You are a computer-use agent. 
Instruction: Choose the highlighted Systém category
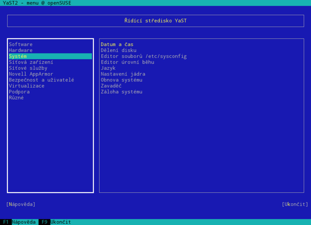(51, 56)
